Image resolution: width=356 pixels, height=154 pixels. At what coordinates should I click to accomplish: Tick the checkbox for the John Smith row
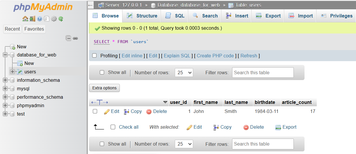click(x=95, y=111)
